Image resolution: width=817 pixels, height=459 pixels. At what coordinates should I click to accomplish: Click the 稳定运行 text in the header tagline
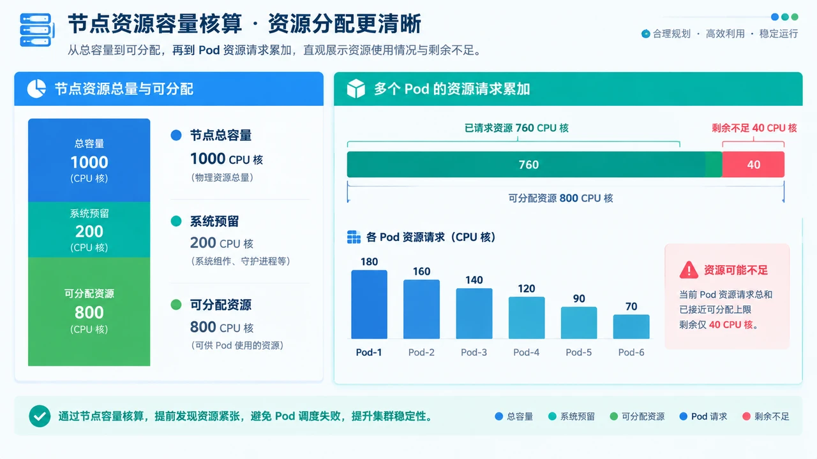[779, 34]
